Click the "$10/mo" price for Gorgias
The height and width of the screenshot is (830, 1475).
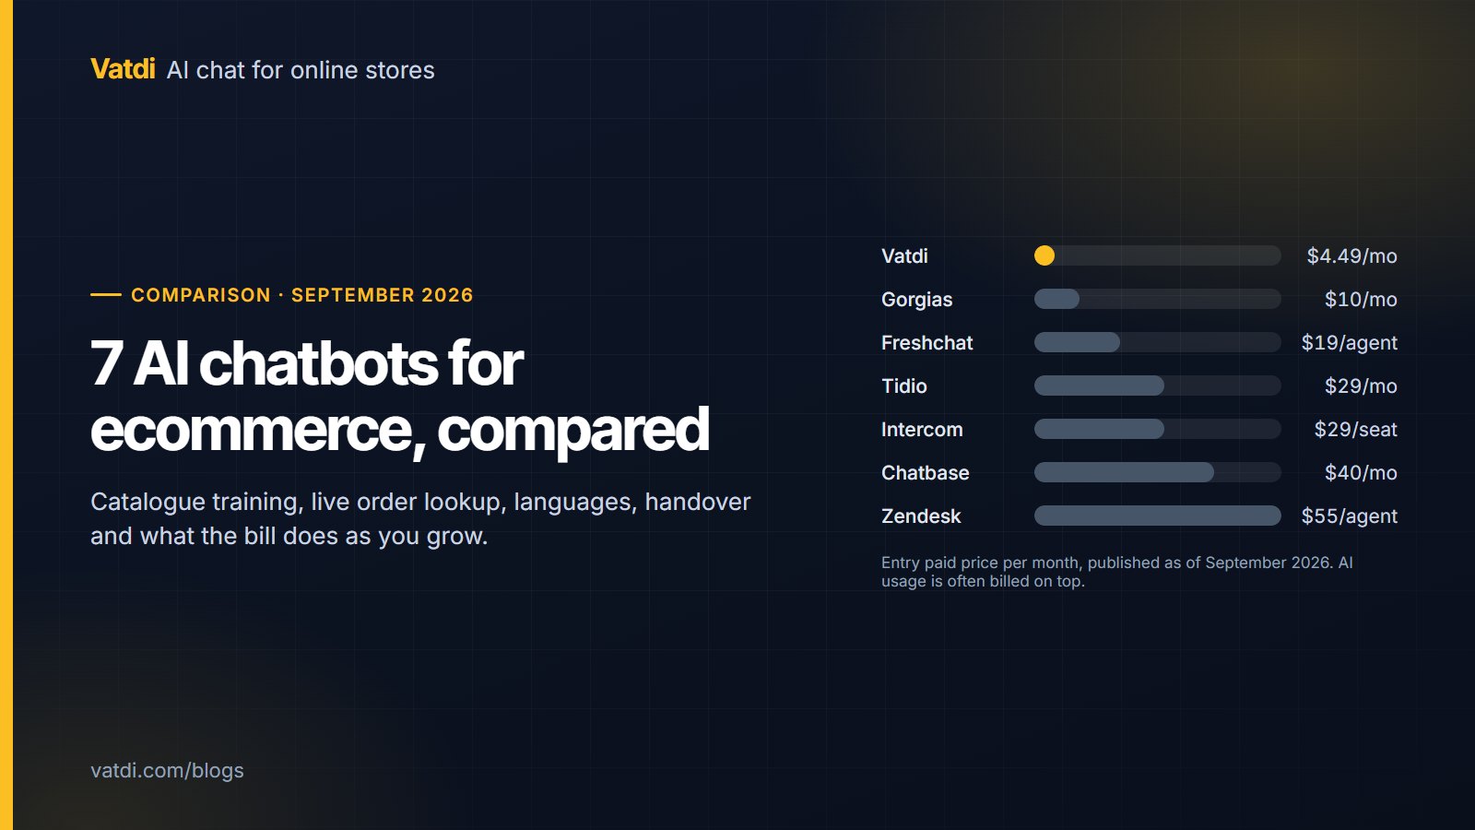pyautogui.click(x=1361, y=300)
